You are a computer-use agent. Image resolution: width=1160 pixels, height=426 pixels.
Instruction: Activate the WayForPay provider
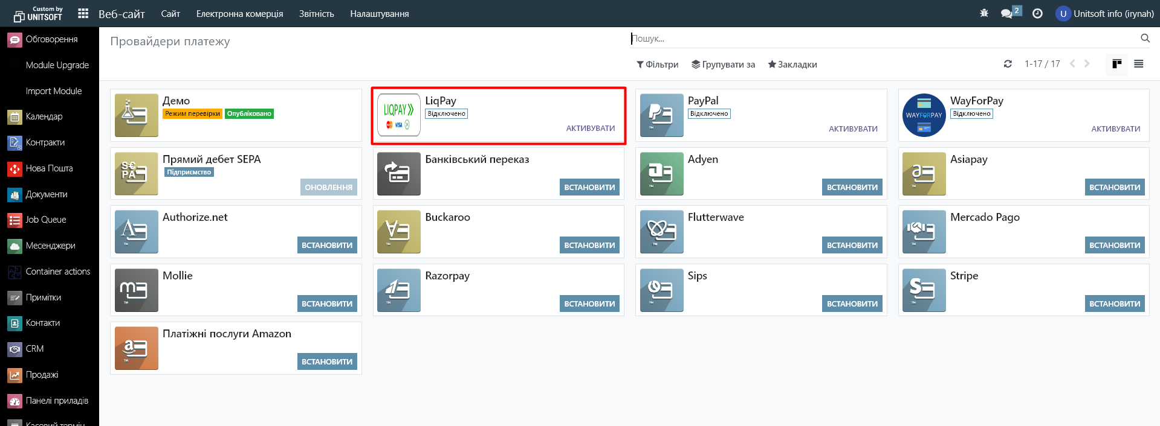[x=1115, y=129]
